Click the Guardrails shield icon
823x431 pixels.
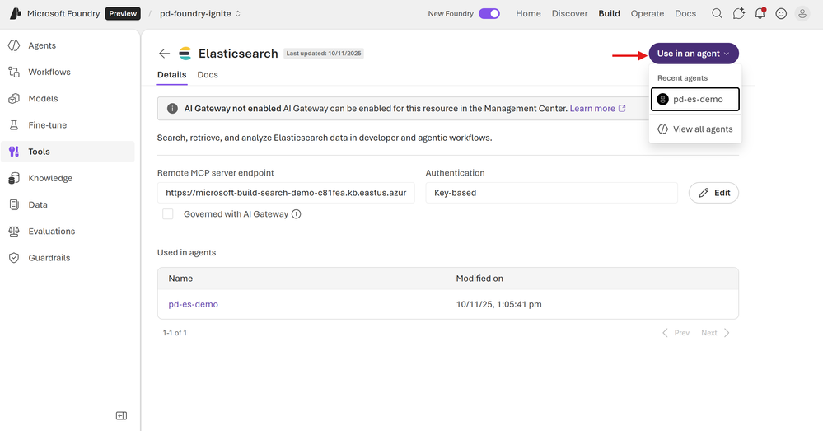tap(14, 258)
